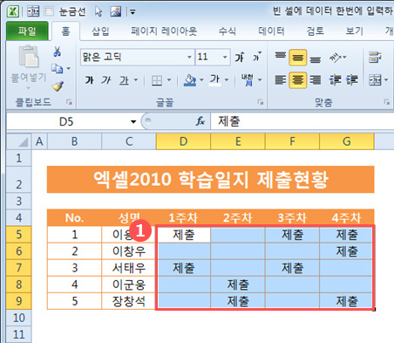Image resolution: width=394 pixels, height=343 pixels.
Task: Apply font color with 가 button
Action: point(215,80)
